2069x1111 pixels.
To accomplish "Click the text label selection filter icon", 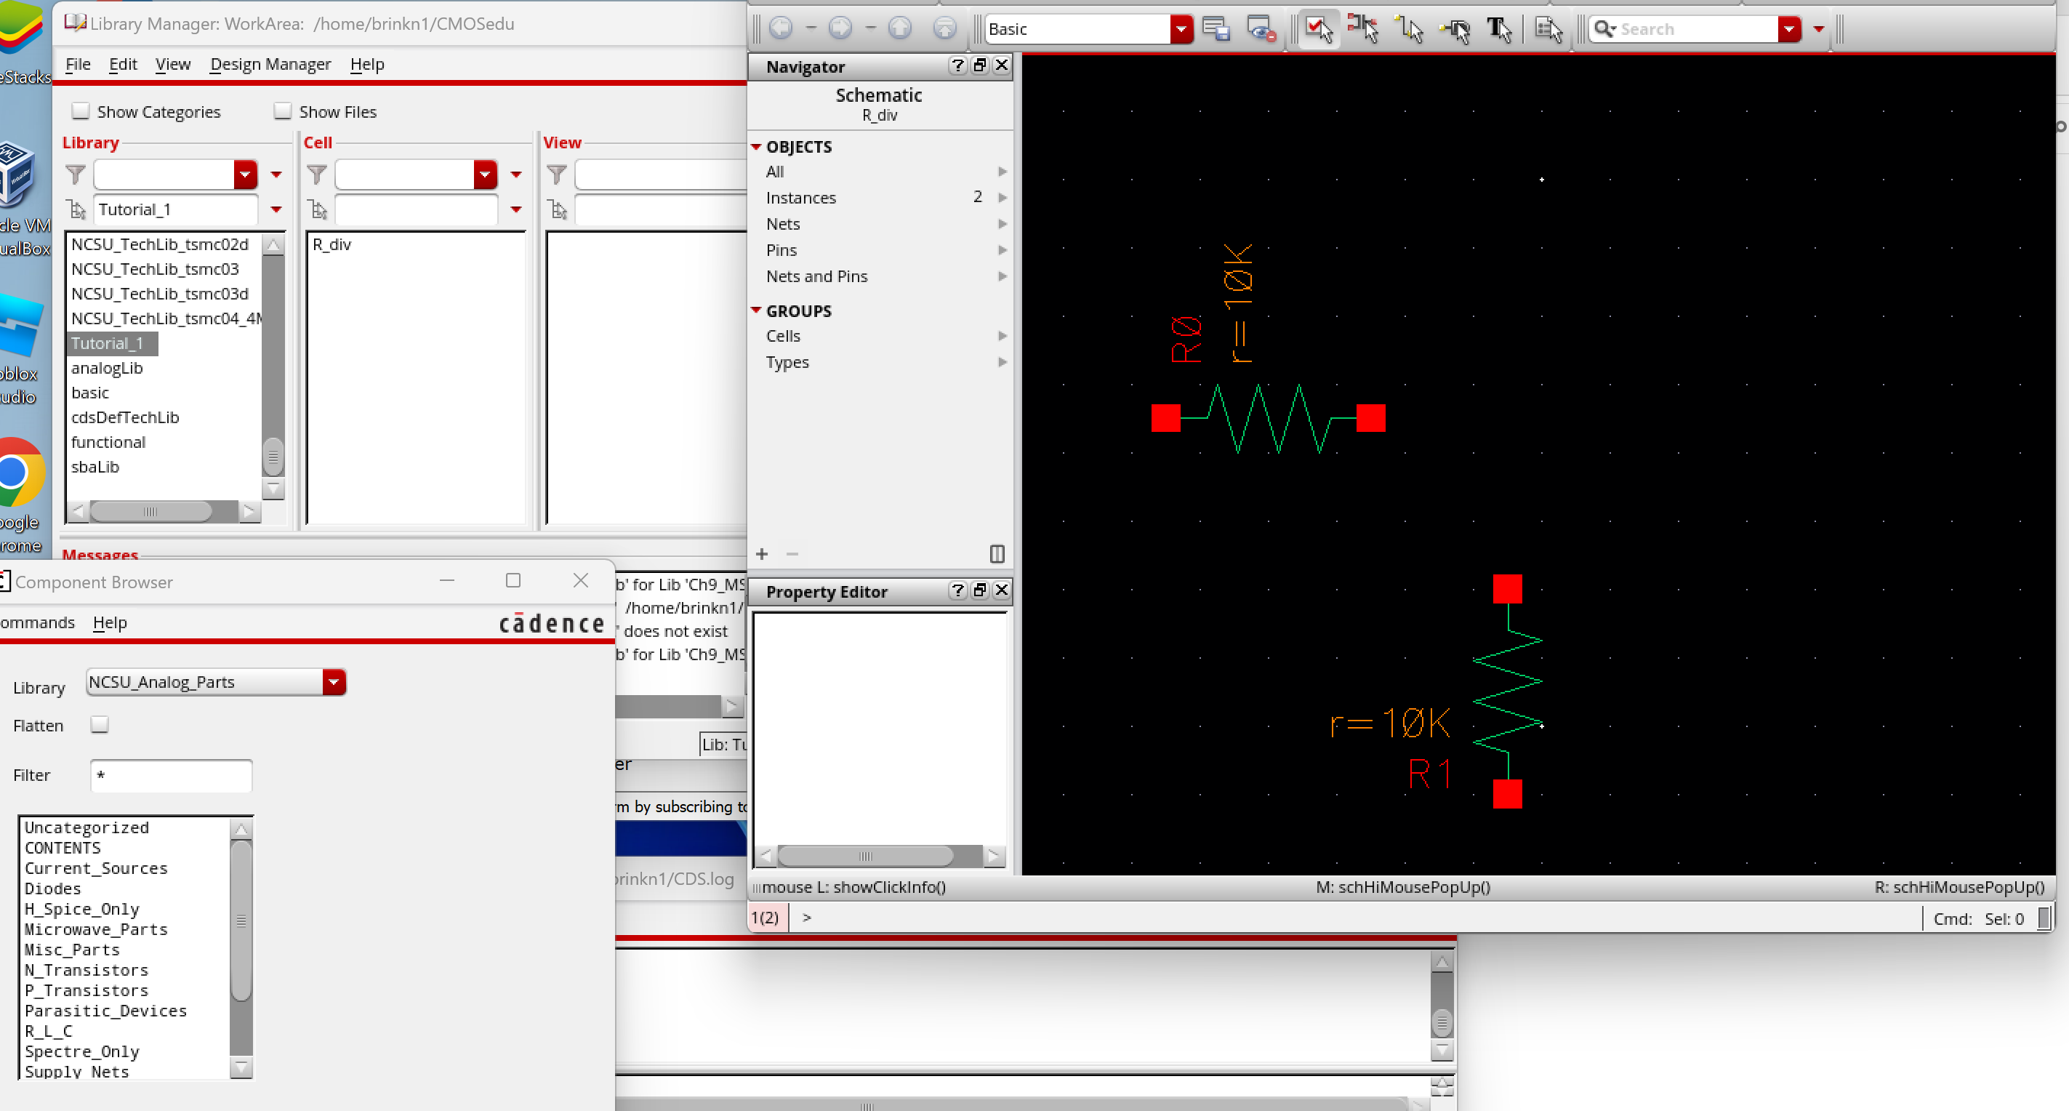I will coord(1499,29).
